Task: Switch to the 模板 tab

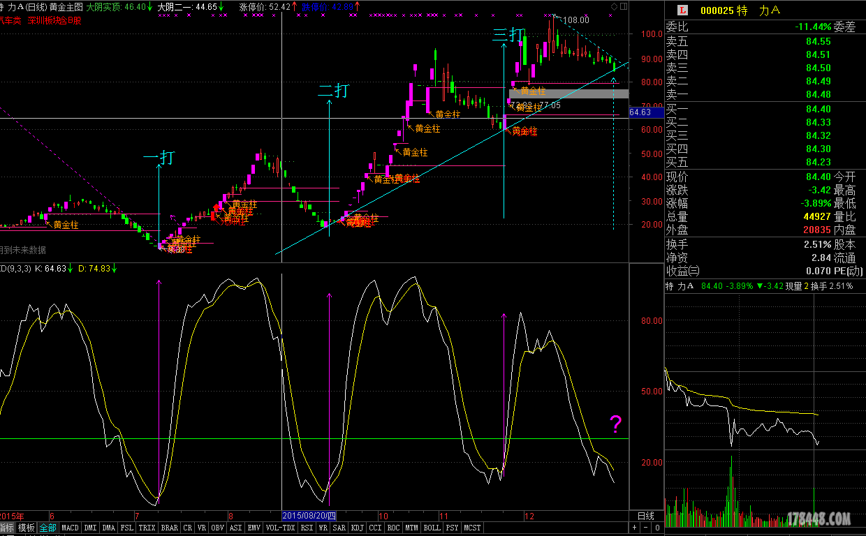Action: 26,528
